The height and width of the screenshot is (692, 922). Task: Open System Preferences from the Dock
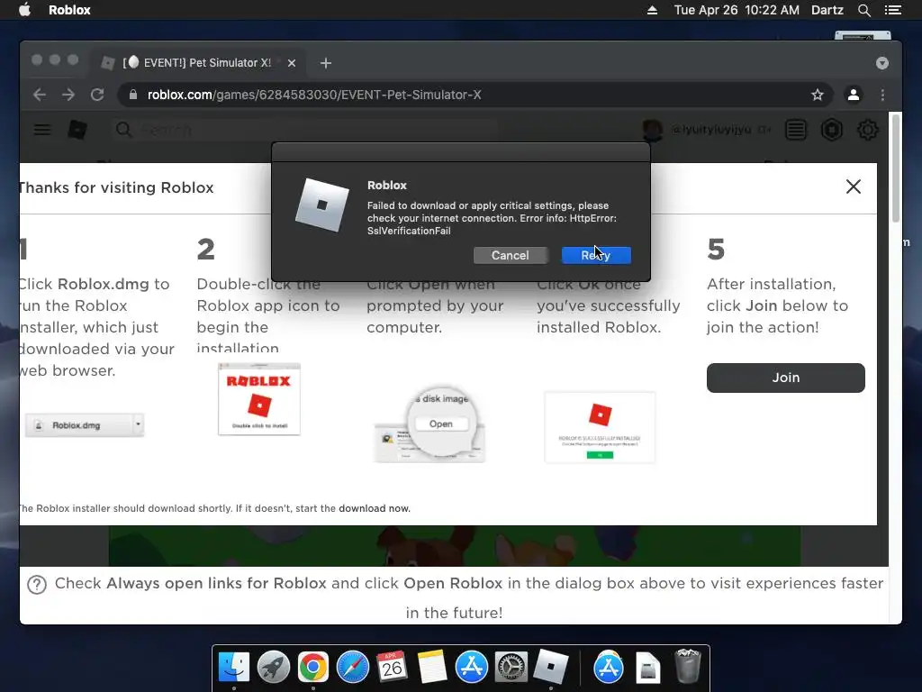click(511, 667)
